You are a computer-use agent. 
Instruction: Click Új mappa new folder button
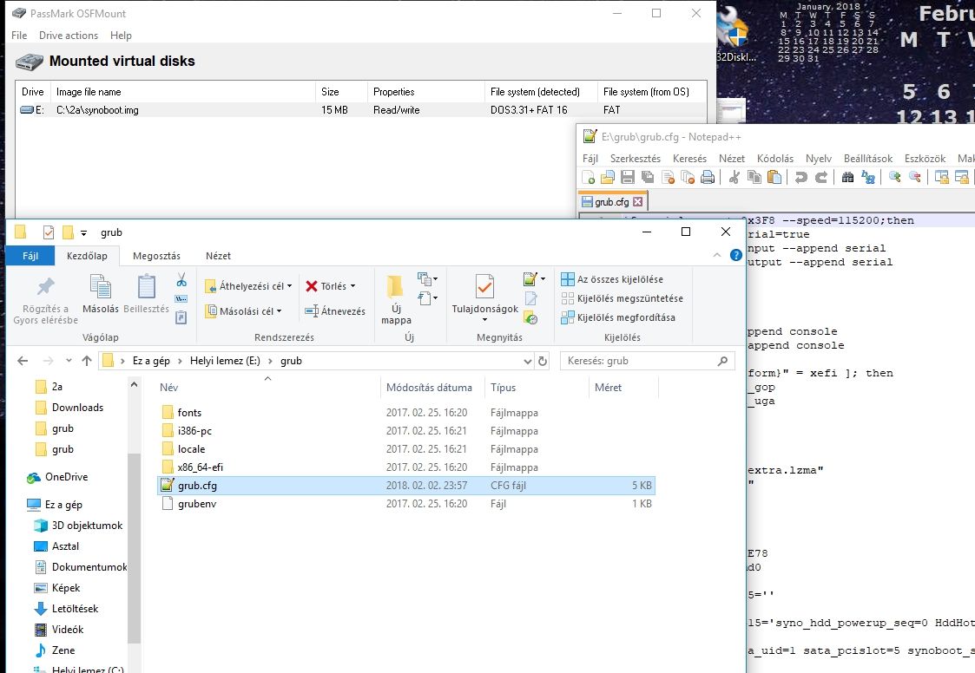tap(396, 300)
